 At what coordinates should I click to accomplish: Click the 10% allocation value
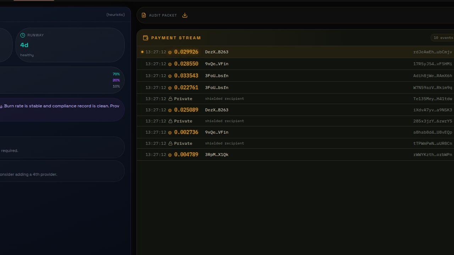(x=116, y=86)
